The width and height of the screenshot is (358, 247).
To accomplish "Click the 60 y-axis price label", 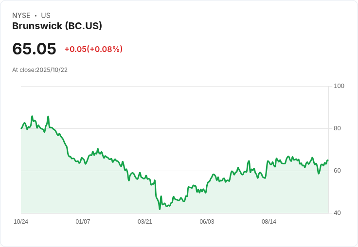I will 337,171.
